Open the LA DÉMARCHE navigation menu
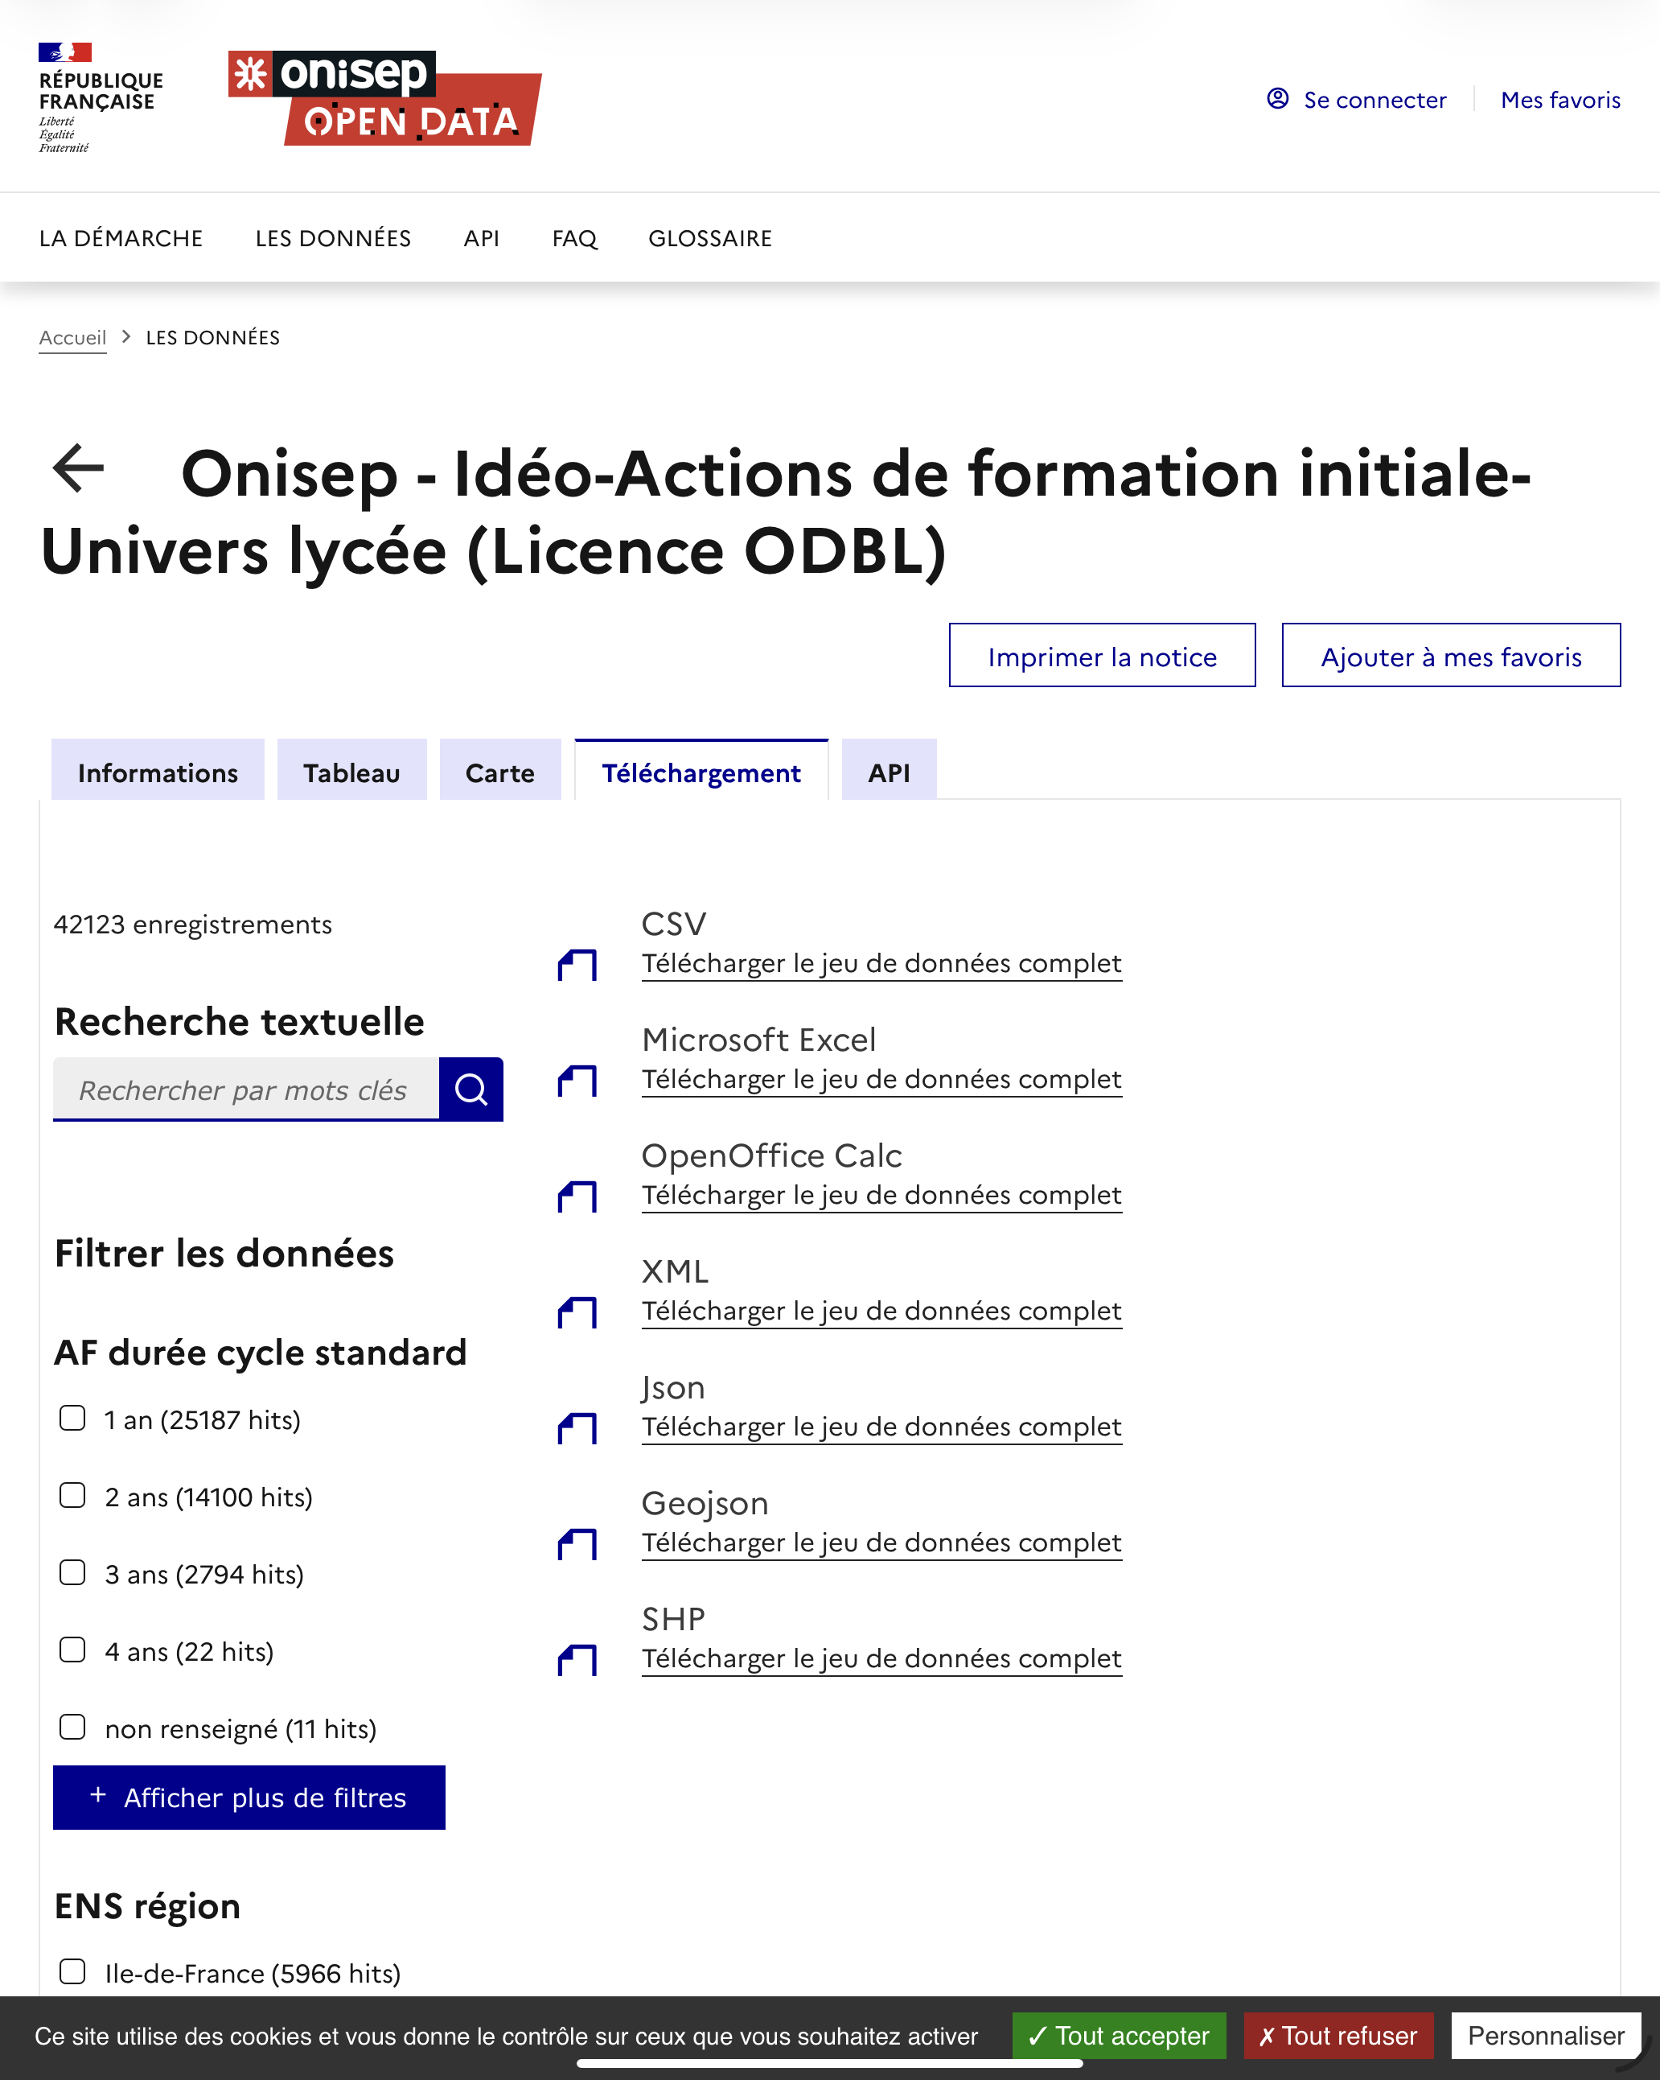Screen dimensions: 1660x2080 (x=121, y=238)
